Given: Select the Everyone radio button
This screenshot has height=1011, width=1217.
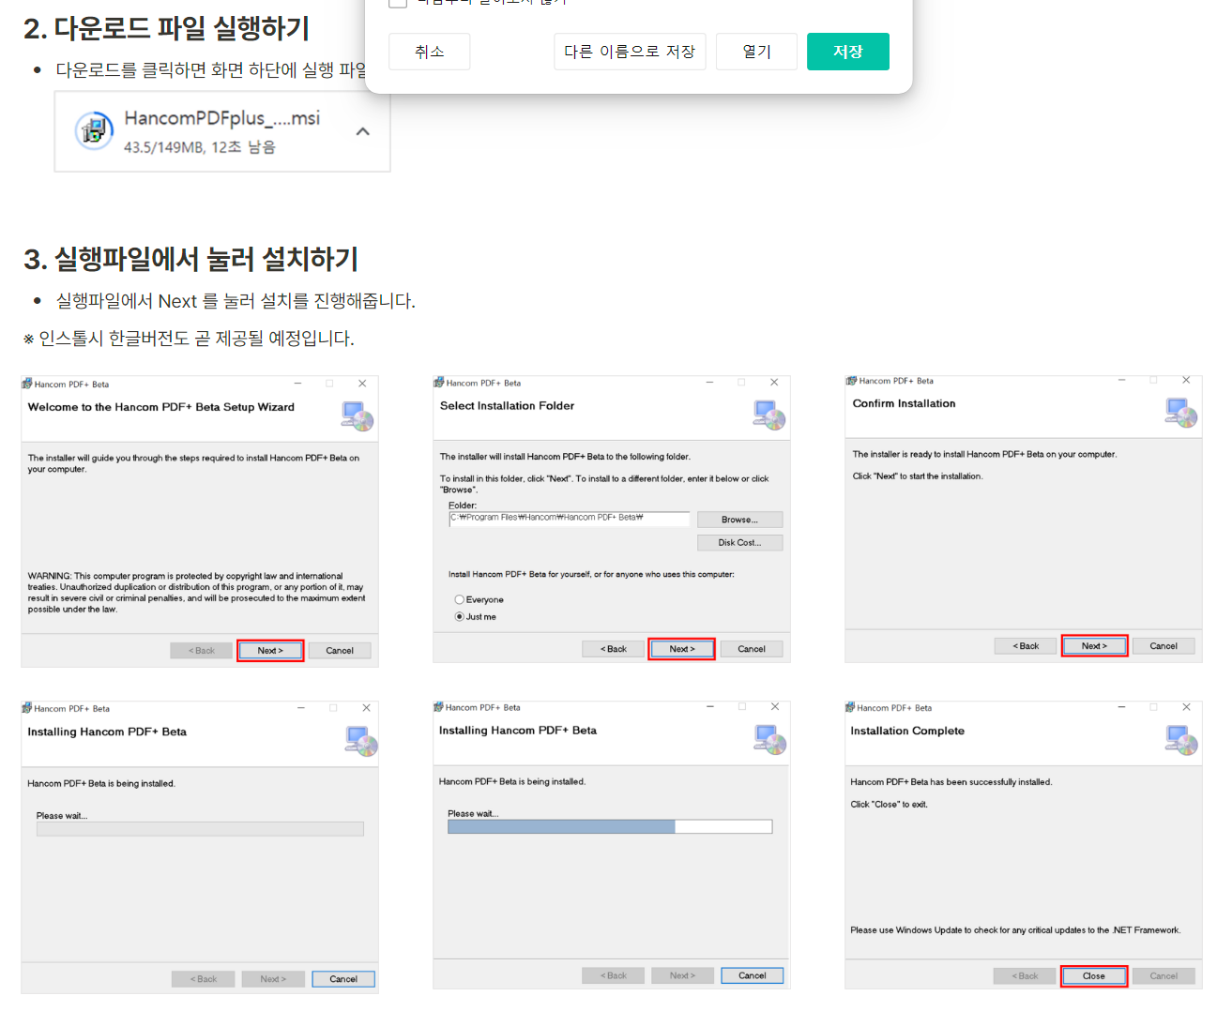Looking at the screenshot, I should coord(460,599).
